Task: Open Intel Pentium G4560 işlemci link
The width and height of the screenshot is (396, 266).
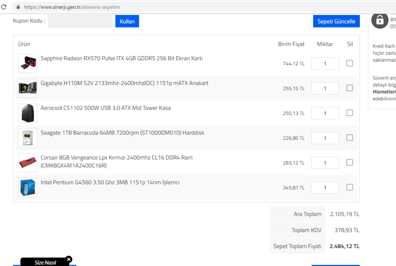Action: [110, 182]
